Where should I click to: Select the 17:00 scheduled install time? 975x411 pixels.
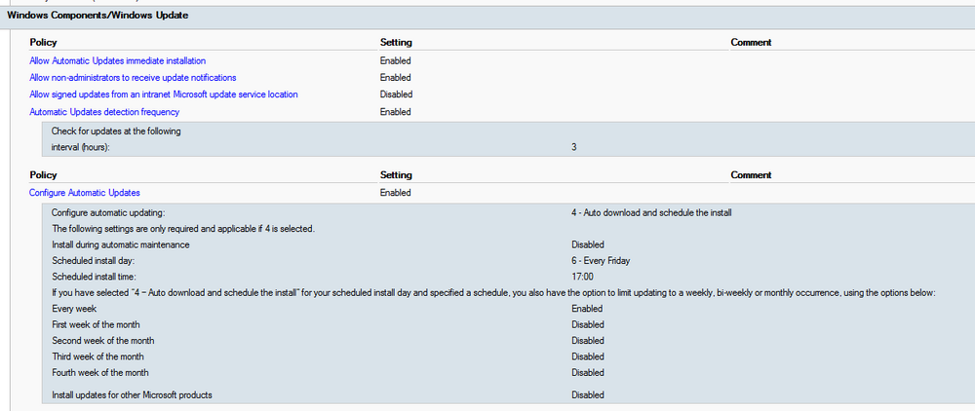pos(583,277)
